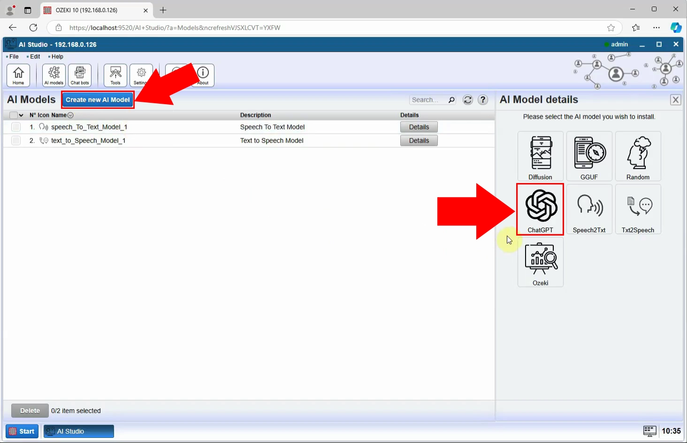Pick the Ozeki model type
Viewport: 687px width, 443px height.
541,262
